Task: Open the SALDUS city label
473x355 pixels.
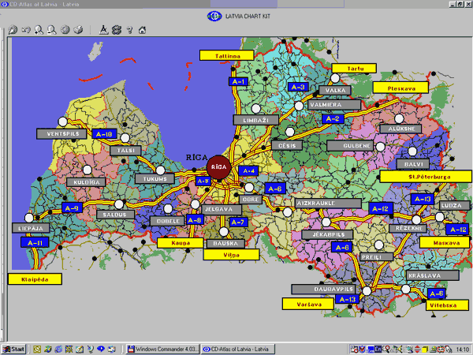Action: click(x=116, y=215)
